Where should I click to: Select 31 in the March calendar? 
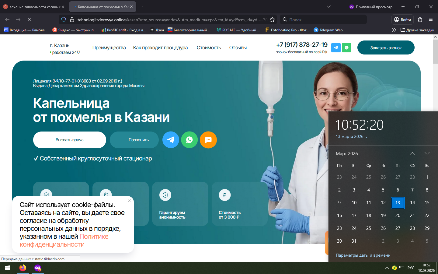(x=354, y=241)
